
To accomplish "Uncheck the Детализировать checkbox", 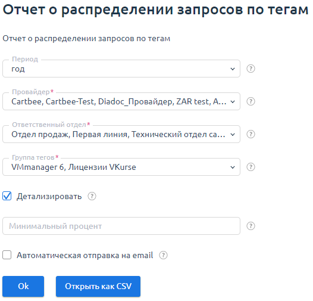I will coord(7,196).
